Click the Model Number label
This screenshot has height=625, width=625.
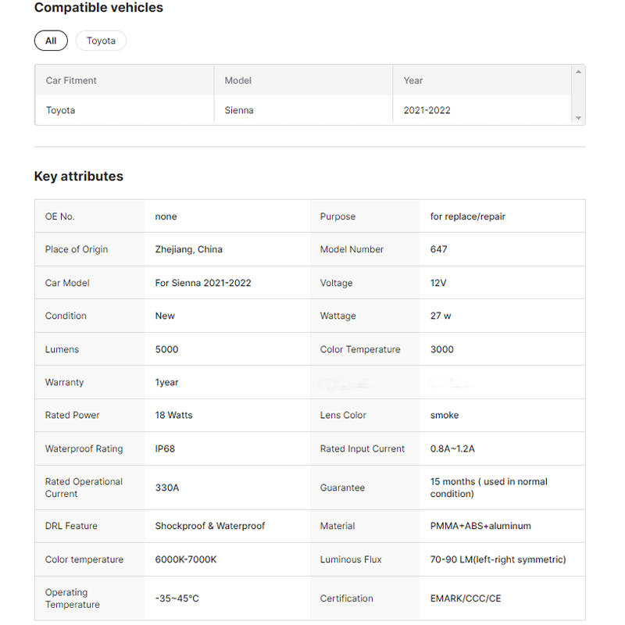(352, 249)
